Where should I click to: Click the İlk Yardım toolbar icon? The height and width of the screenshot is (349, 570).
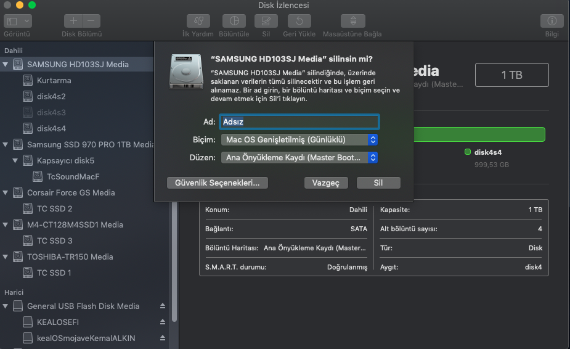coord(198,21)
